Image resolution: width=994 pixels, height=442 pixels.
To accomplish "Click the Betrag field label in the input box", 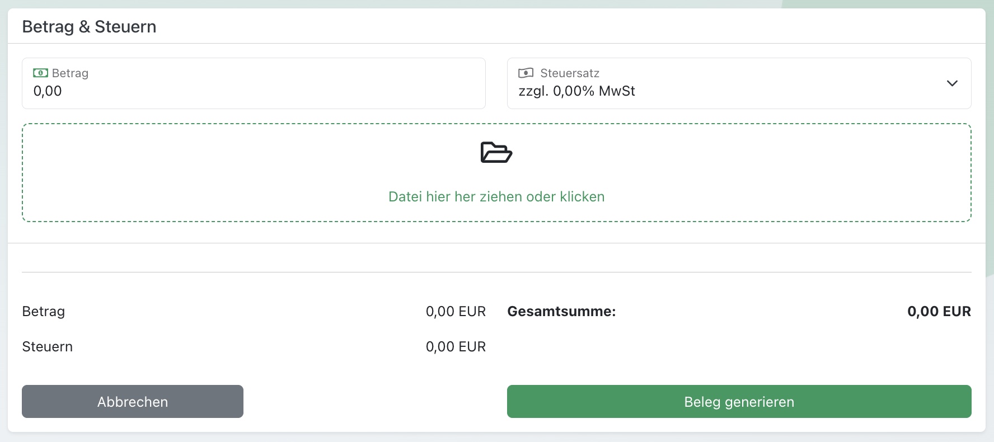I will coord(70,73).
